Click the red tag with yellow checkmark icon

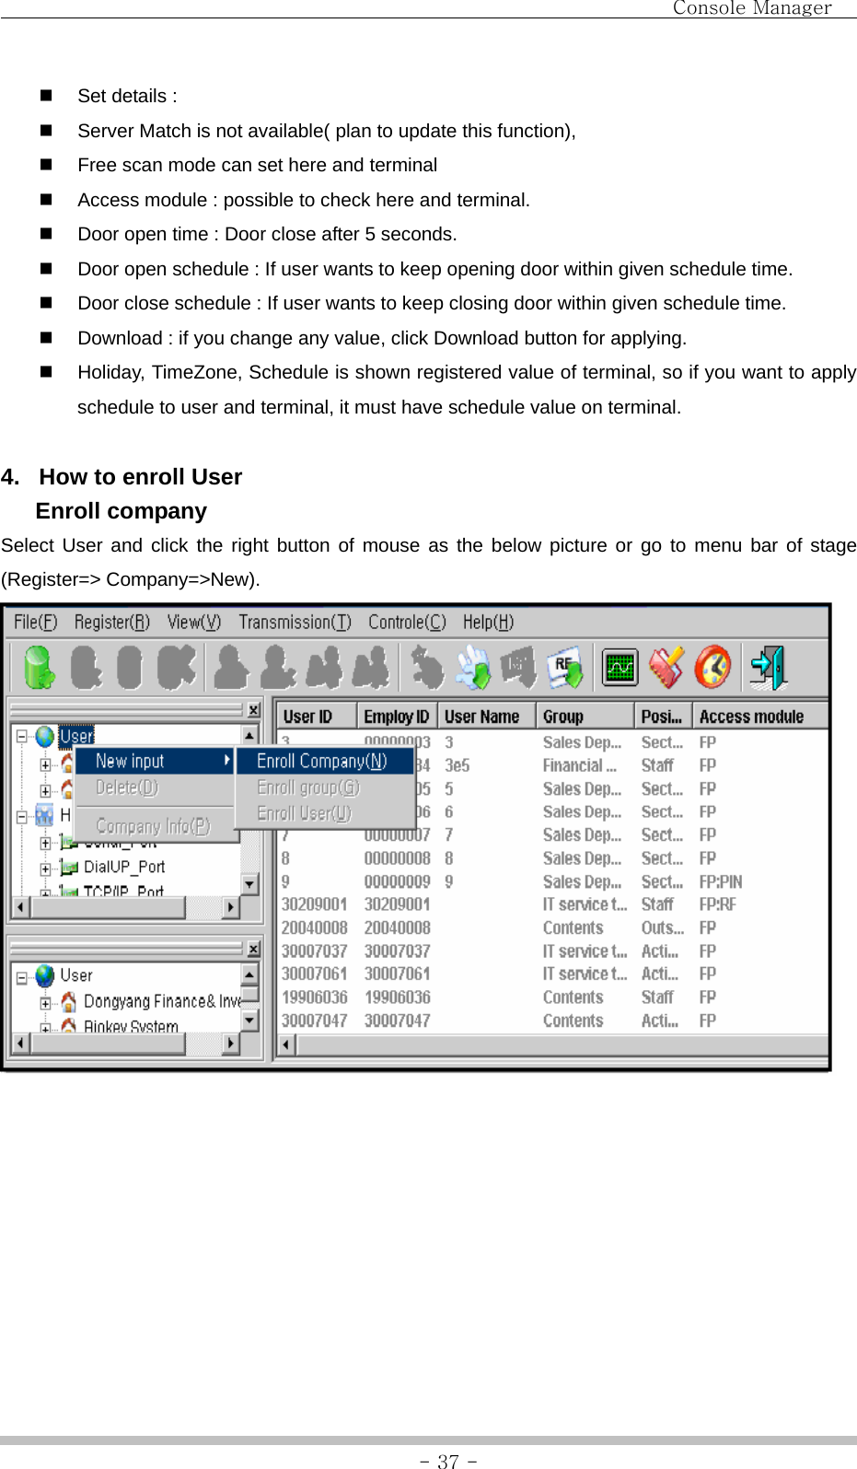tap(666, 668)
